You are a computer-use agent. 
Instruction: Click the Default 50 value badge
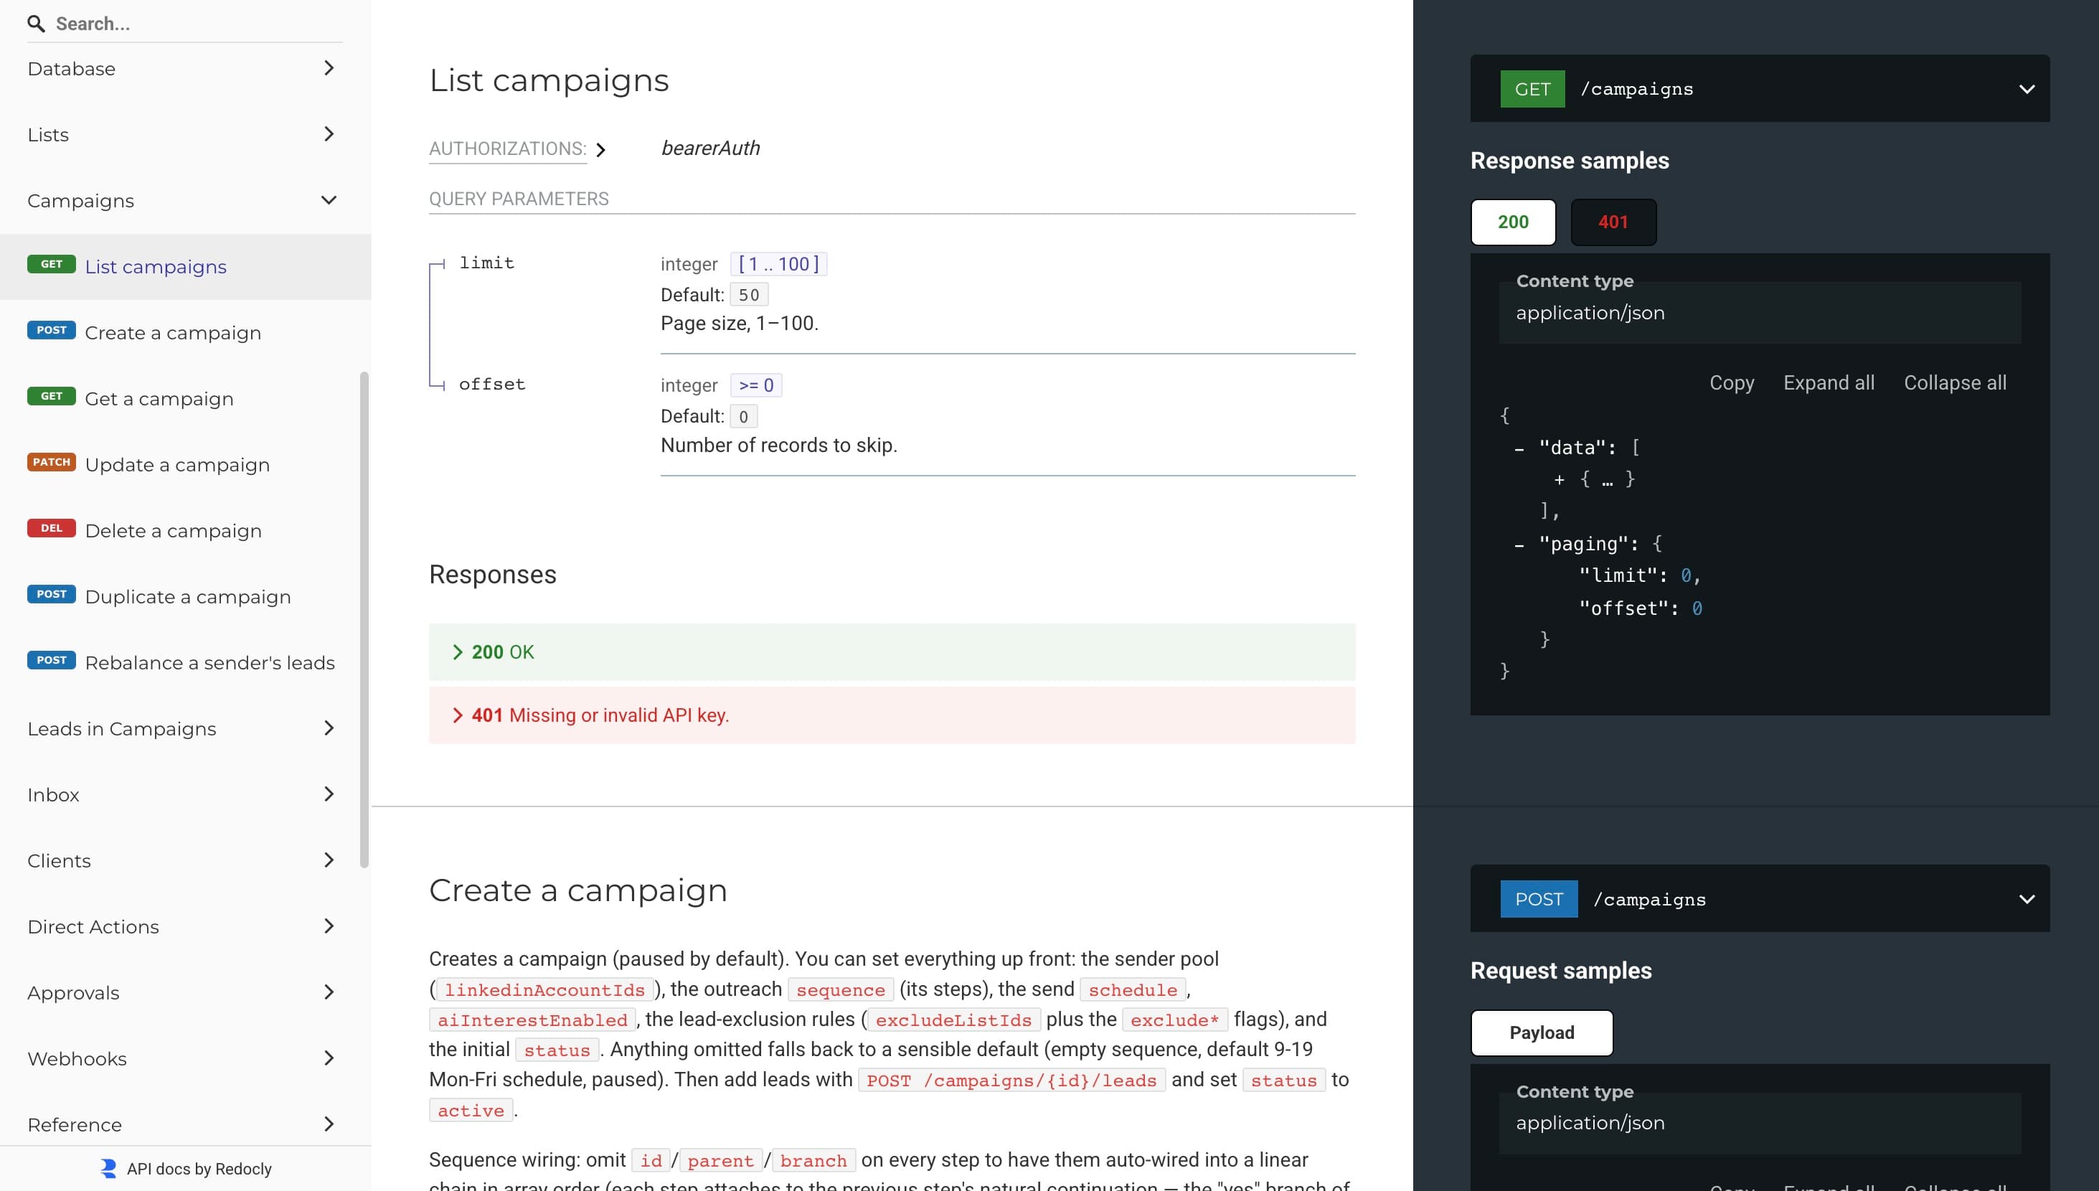(x=748, y=294)
